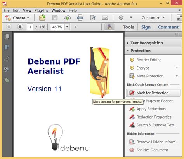The width and height of the screenshot is (184, 159).
Task: Click More Protection
Action: click(150, 76)
